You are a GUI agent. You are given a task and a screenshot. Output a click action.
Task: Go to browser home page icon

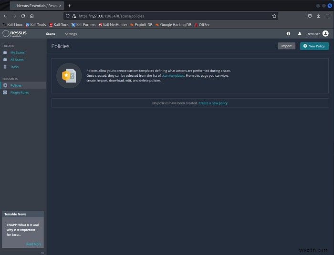(x=32, y=16)
